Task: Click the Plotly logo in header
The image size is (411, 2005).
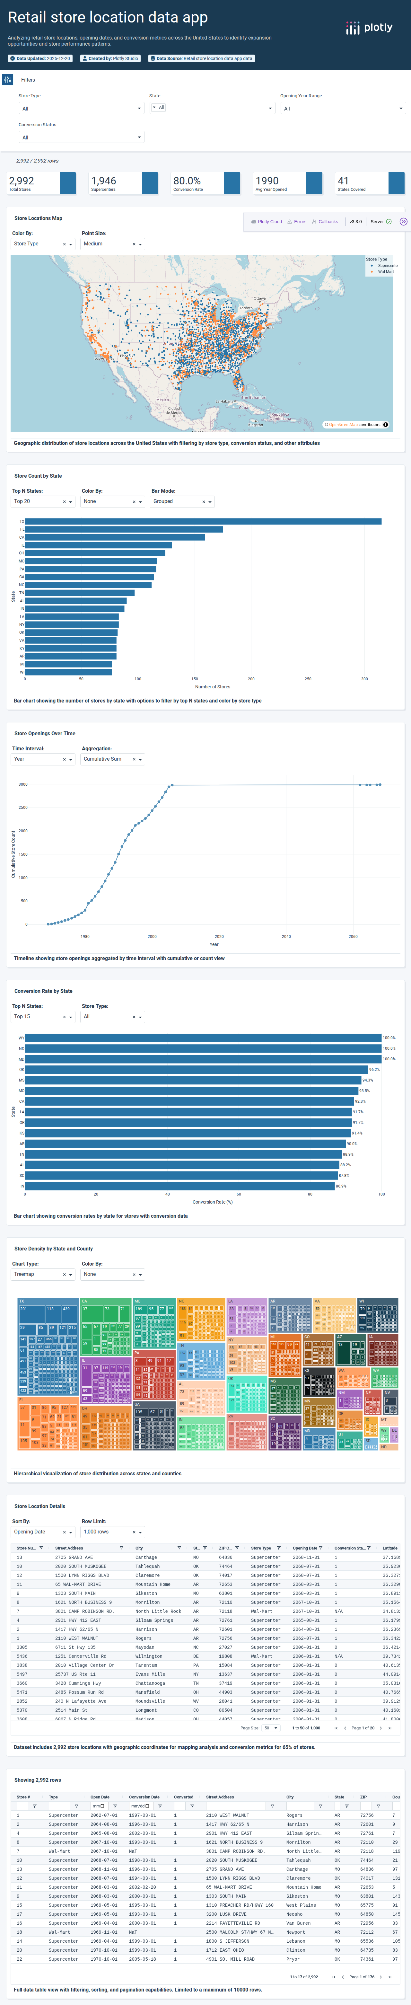Action: (369, 28)
